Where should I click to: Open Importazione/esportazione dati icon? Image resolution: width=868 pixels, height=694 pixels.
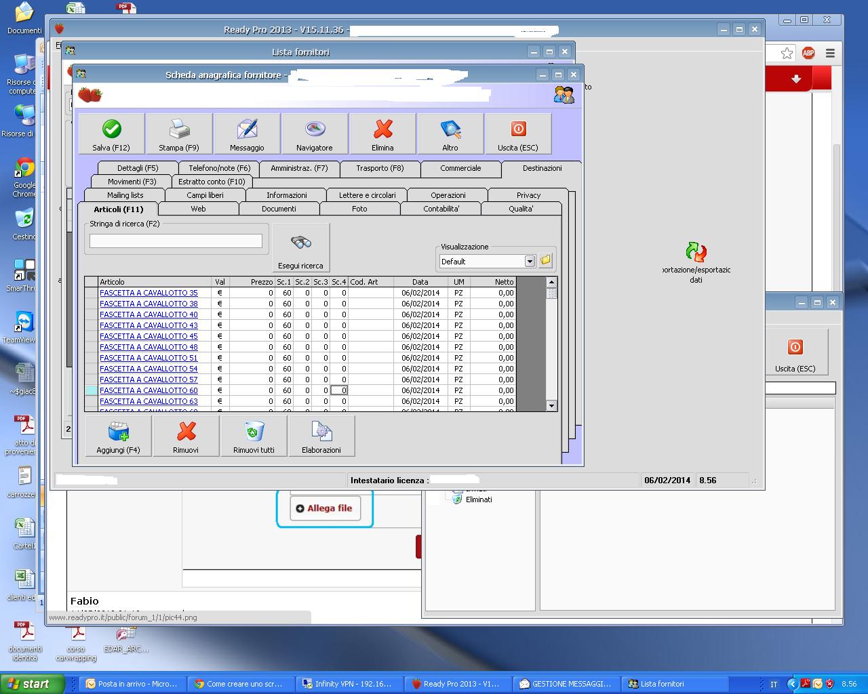[696, 263]
